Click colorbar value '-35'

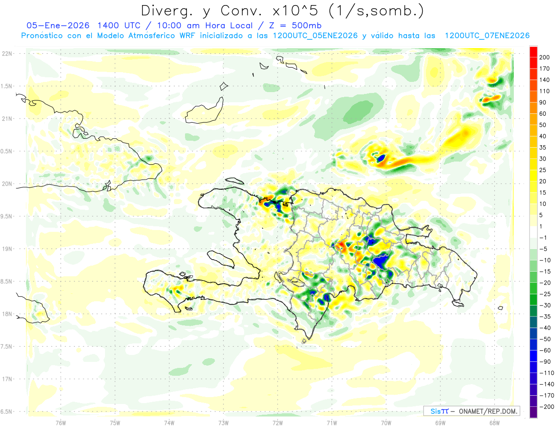tap(544, 317)
